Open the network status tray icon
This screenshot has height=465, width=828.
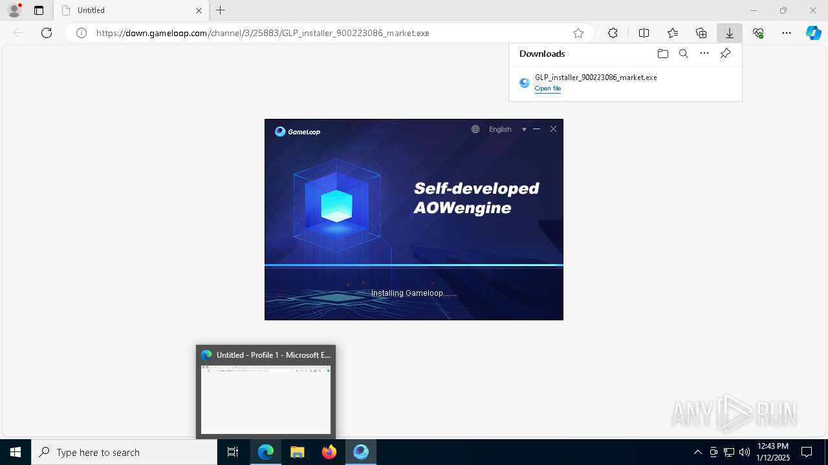click(729, 452)
